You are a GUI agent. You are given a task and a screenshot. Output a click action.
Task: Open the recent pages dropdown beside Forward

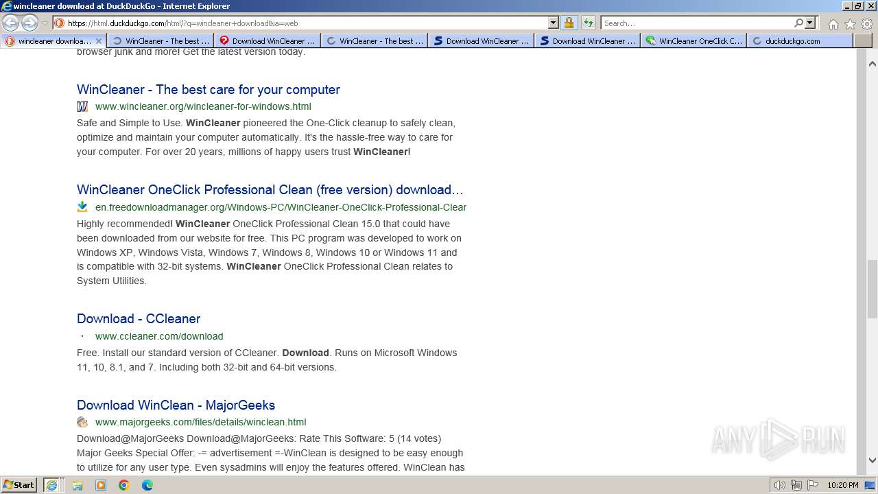point(45,23)
